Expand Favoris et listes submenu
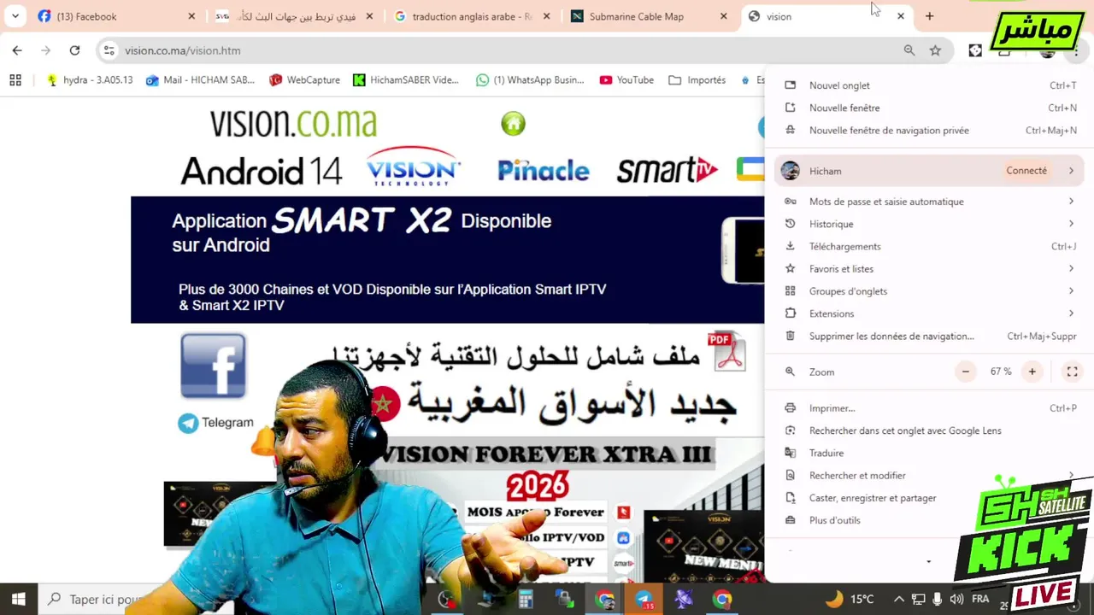This screenshot has height=615, width=1094. click(x=929, y=269)
